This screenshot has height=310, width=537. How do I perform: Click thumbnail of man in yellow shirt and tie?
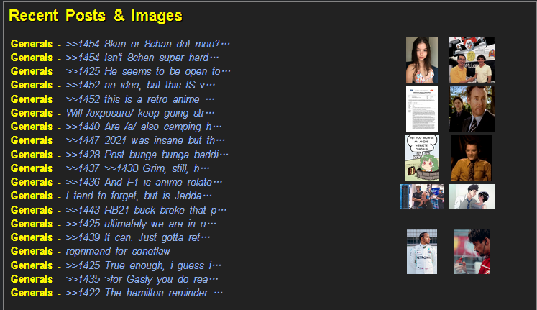pos(472,158)
